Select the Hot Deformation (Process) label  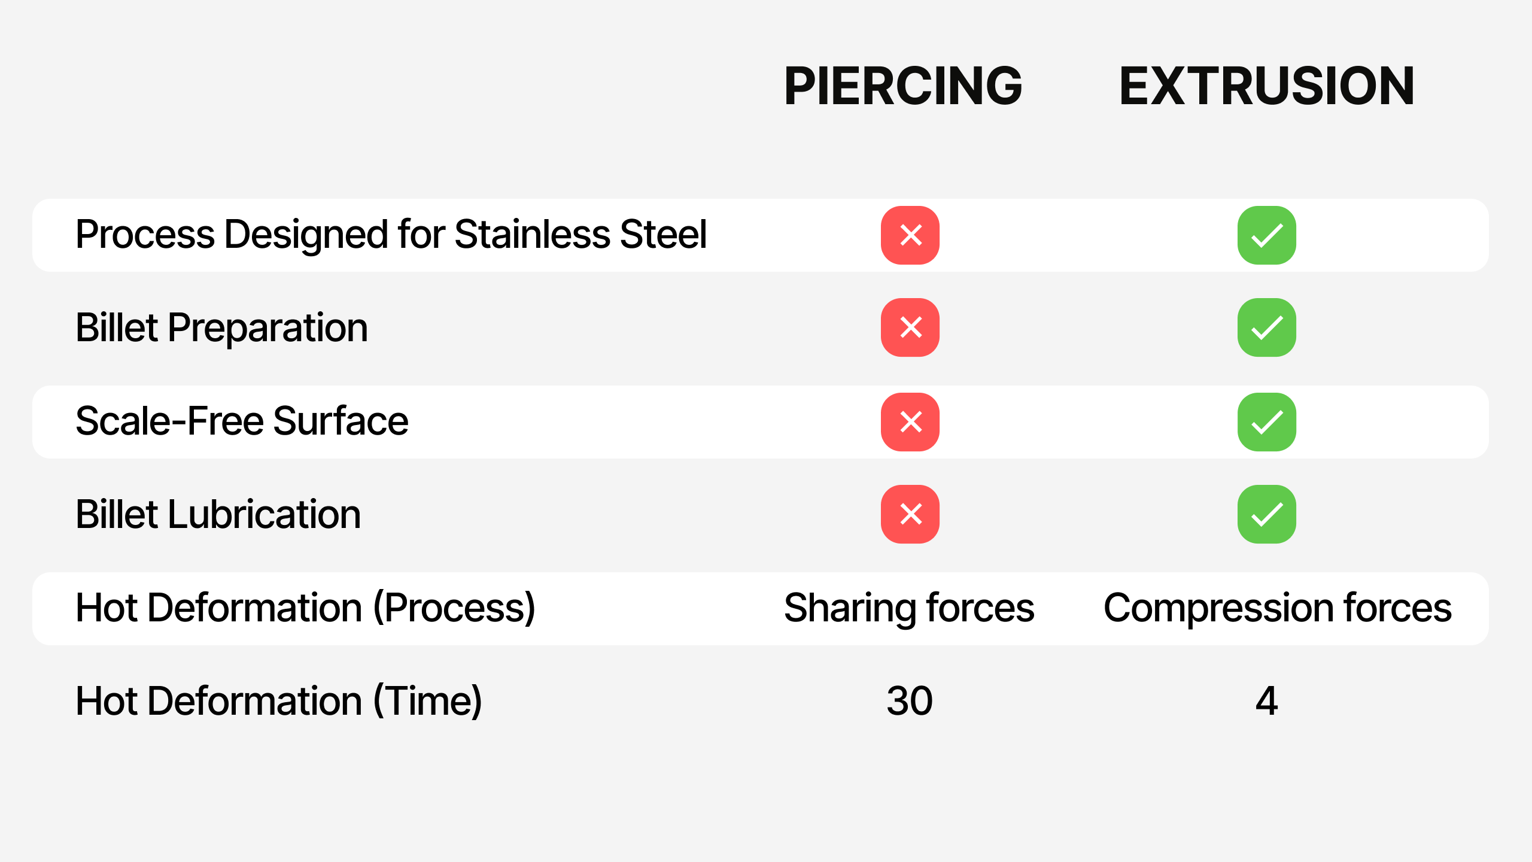pos(305,608)
